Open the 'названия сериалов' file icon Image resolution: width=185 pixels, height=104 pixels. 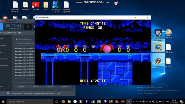(x=66, y=7)
